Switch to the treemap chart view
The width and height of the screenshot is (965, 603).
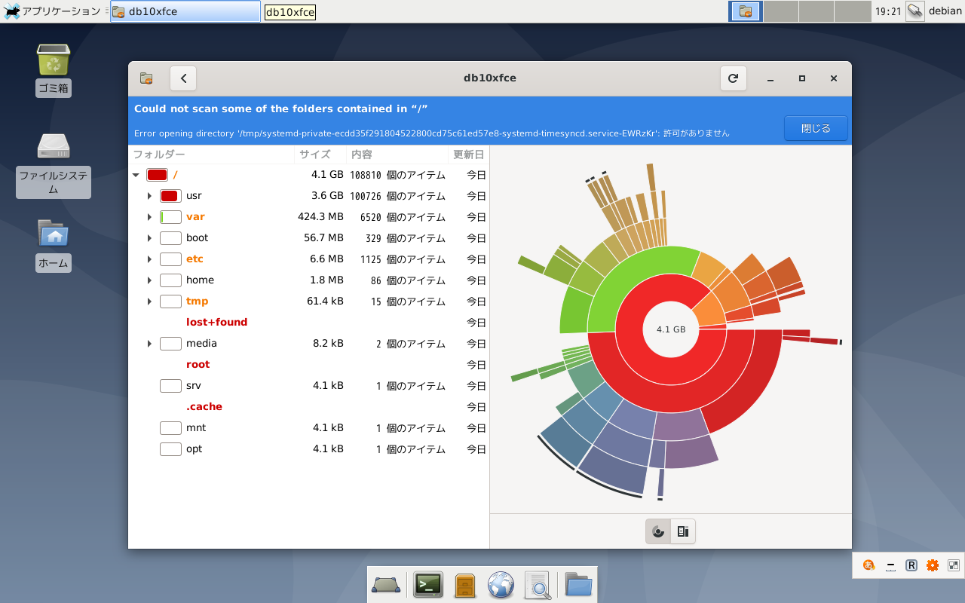click(682, 531)
